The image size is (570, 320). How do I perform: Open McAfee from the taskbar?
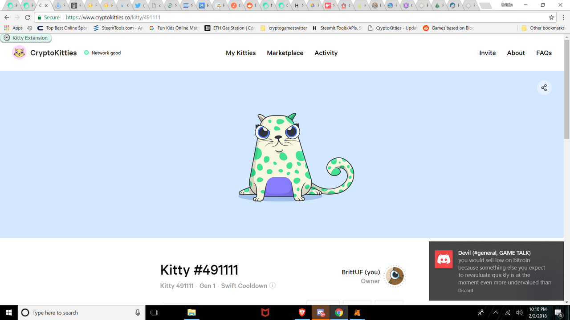[265, 312]
